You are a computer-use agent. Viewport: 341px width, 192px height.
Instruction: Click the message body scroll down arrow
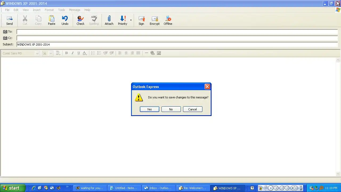pyautogui.click(x=338, y=174)
